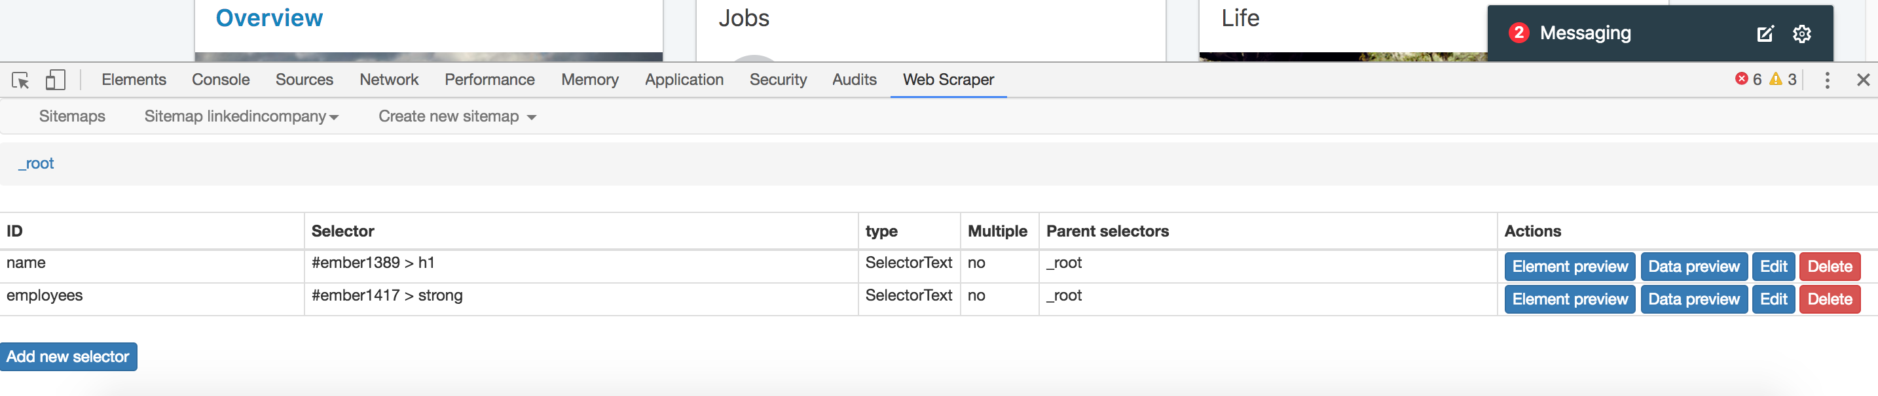Select the Web Scraper tab
Screen dimensions: 1878x396
point(948,80)
